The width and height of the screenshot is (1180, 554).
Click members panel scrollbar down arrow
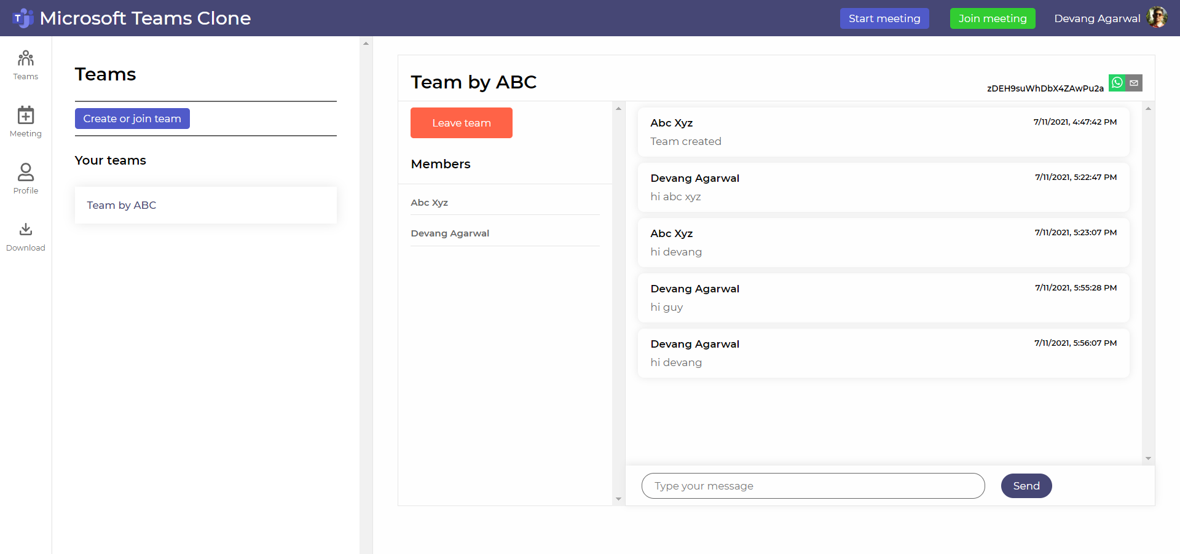(618, 499)
